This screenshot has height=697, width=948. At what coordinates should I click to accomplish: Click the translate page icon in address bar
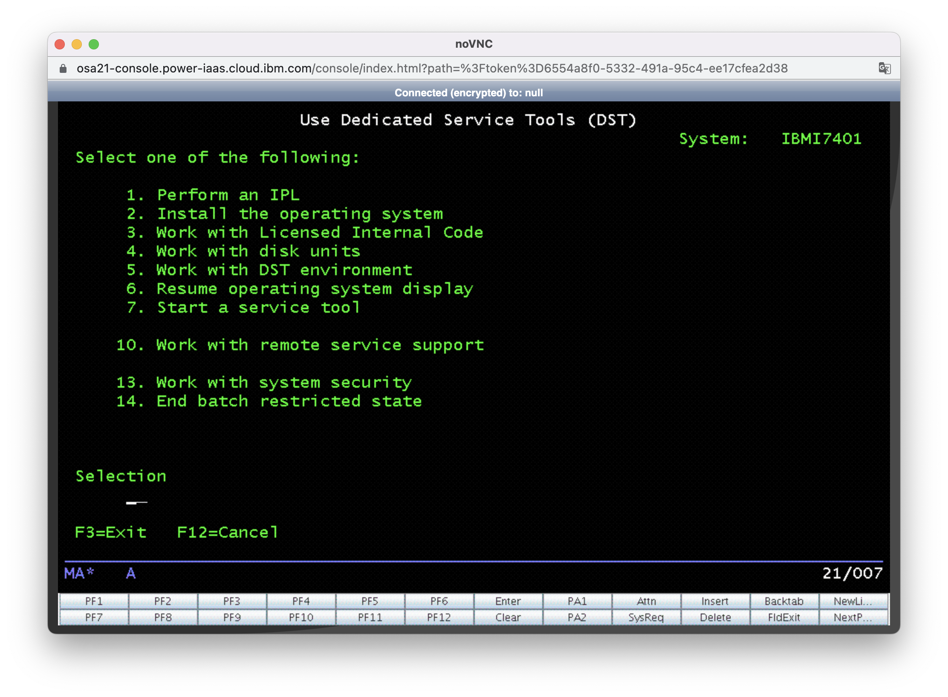click(x=884, y=68)
